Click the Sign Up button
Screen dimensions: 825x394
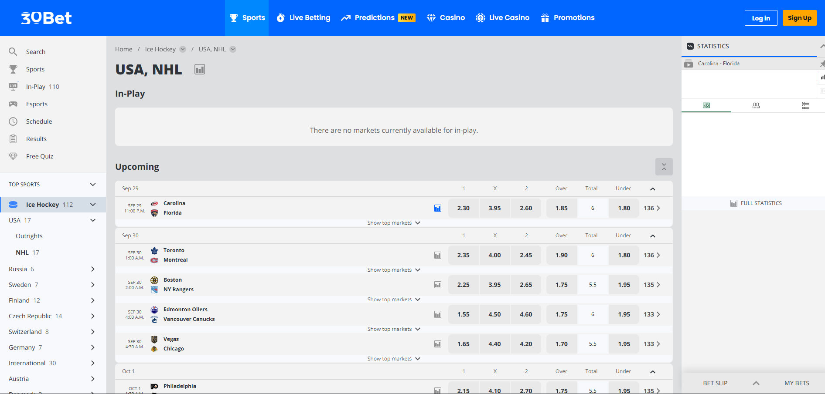coord(799,18)
